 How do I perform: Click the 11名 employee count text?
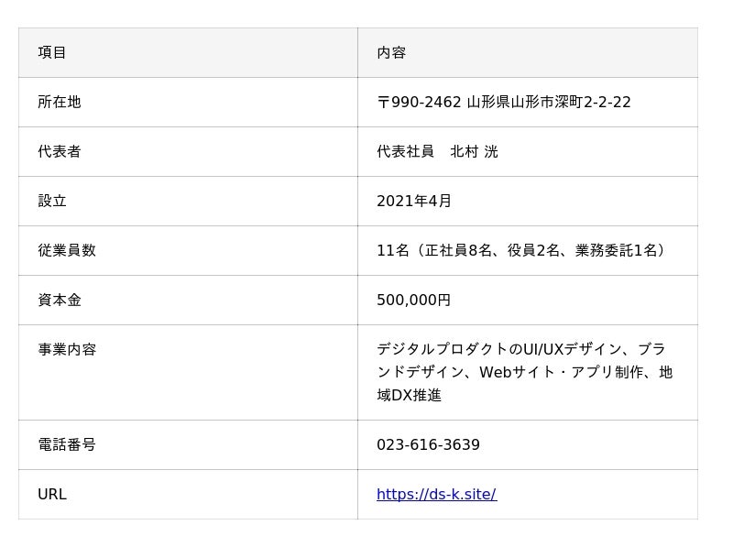click(x=520, y=250)
